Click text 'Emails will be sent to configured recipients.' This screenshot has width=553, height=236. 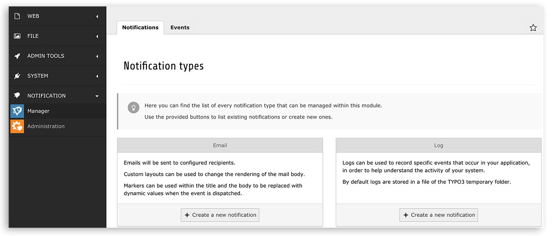[179, 163]
